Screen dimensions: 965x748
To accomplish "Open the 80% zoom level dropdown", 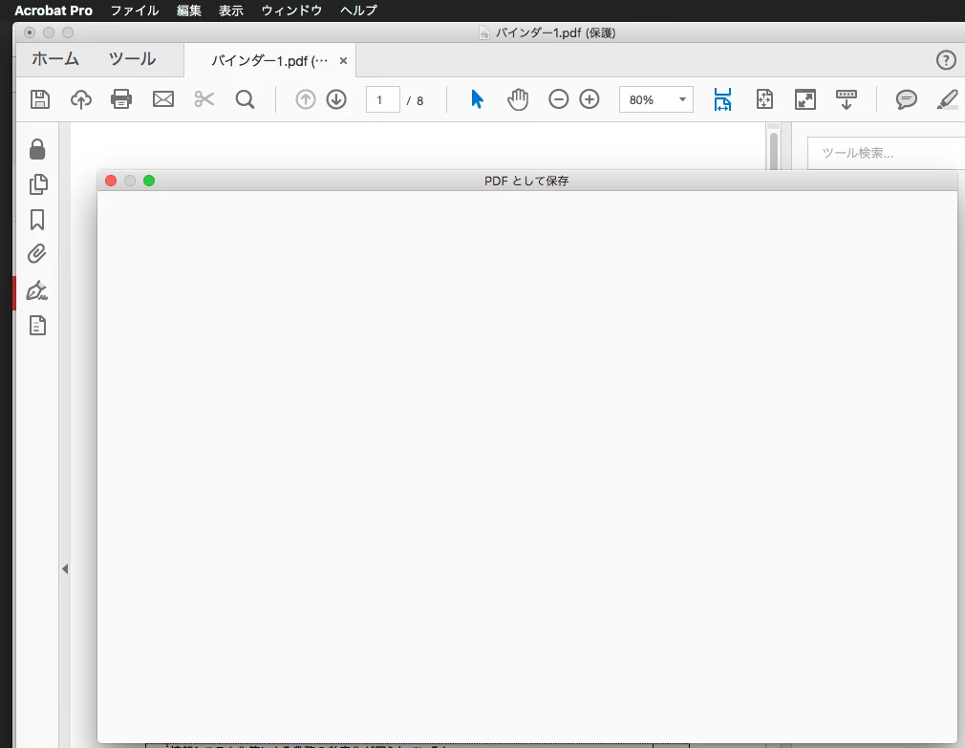I will coord(656,99).
